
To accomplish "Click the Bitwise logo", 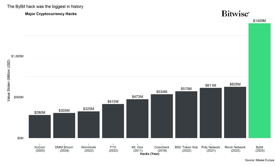I will [x=235, y=14].
